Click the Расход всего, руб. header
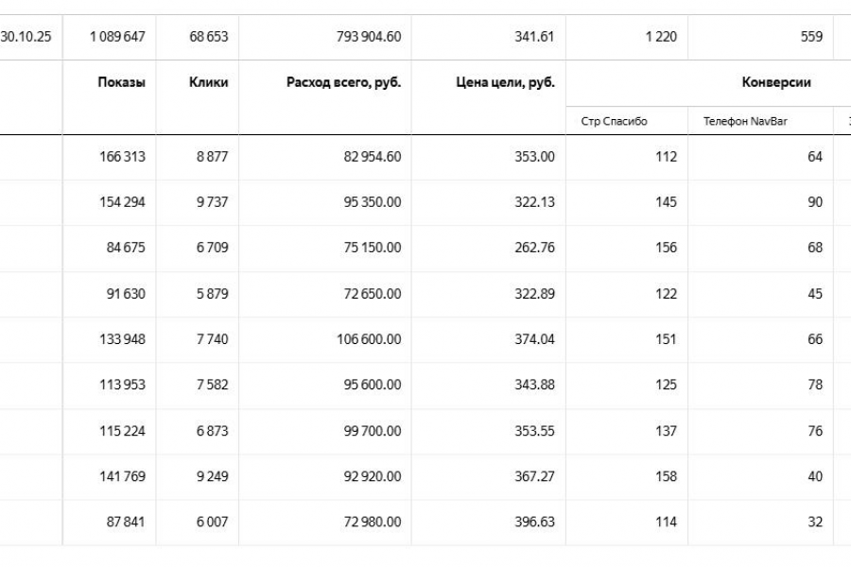Viewport: 851px width, 567px height. [343, 82]
